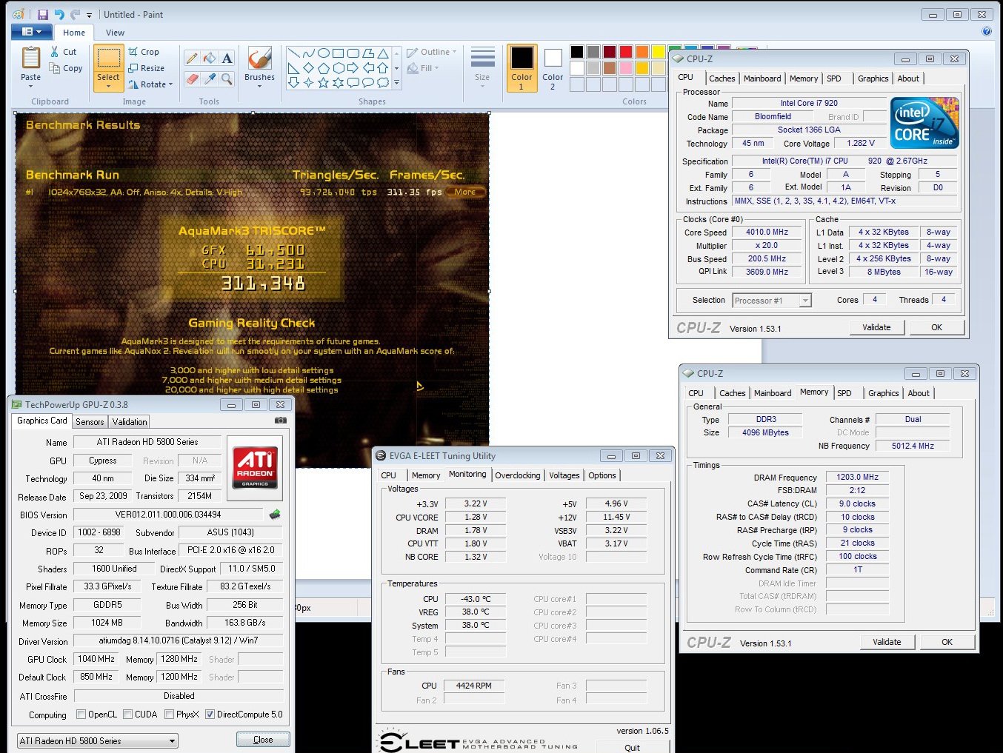This screenshot has height=753, width=1003.
Task: Click the Brushes tool icon
Action: 259,58
